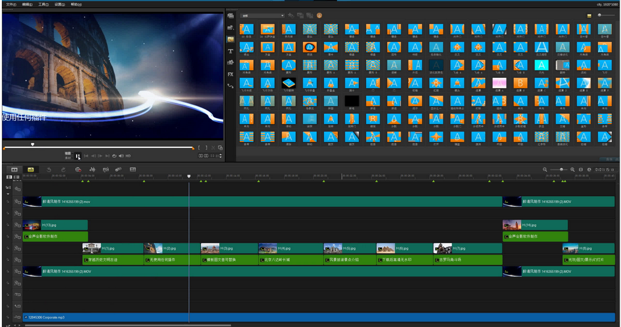Open the Subtitle Editor icon
The image size is (621, 327).
click(133, 169)
